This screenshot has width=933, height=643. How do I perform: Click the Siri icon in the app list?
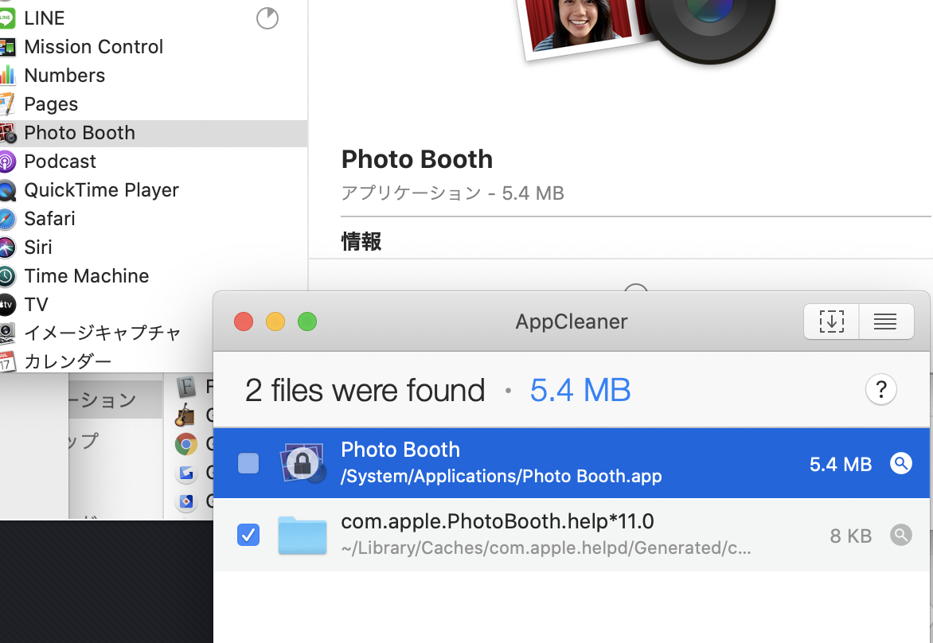click(6, 247)
